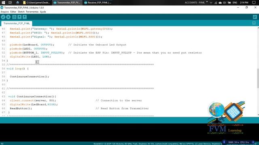Open the tab options dropdown arrow
The height and width of the screenshot is (145, 259).
point(254,23)
